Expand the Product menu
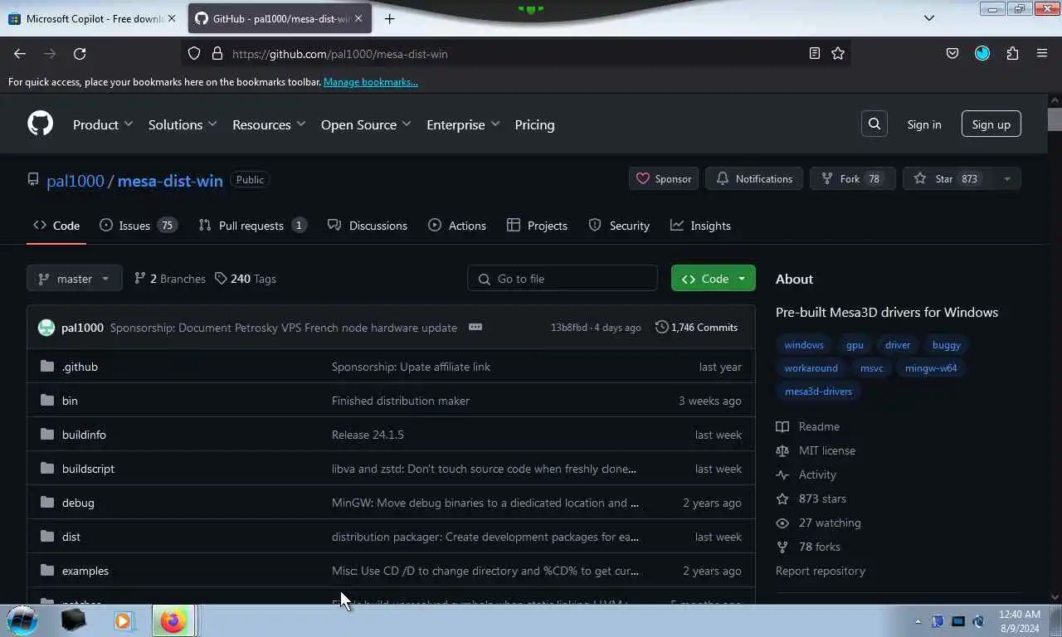Screen dimensions: 1062x637 103,124
